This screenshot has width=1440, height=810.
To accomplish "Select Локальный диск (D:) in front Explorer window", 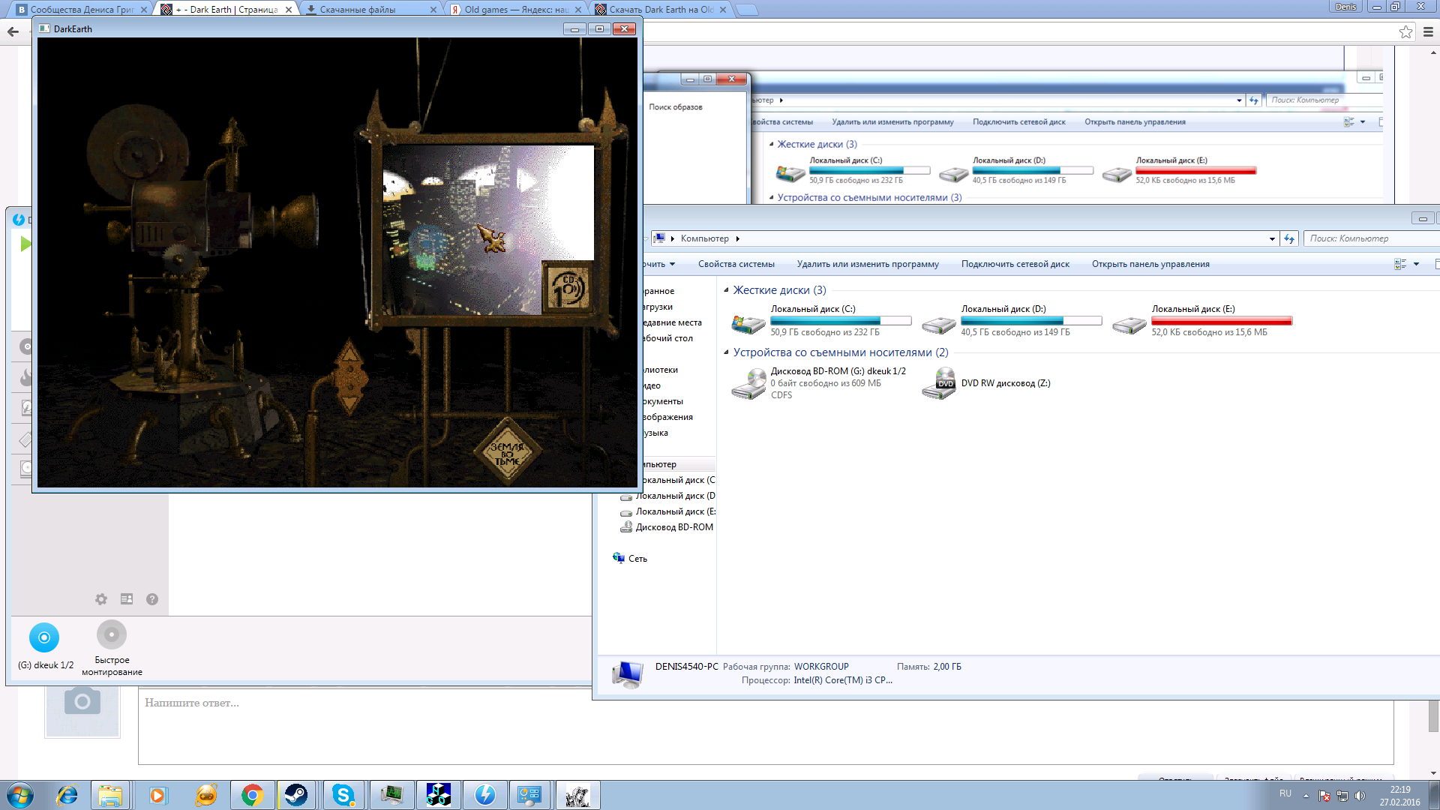I will [x=1012, y=320].
